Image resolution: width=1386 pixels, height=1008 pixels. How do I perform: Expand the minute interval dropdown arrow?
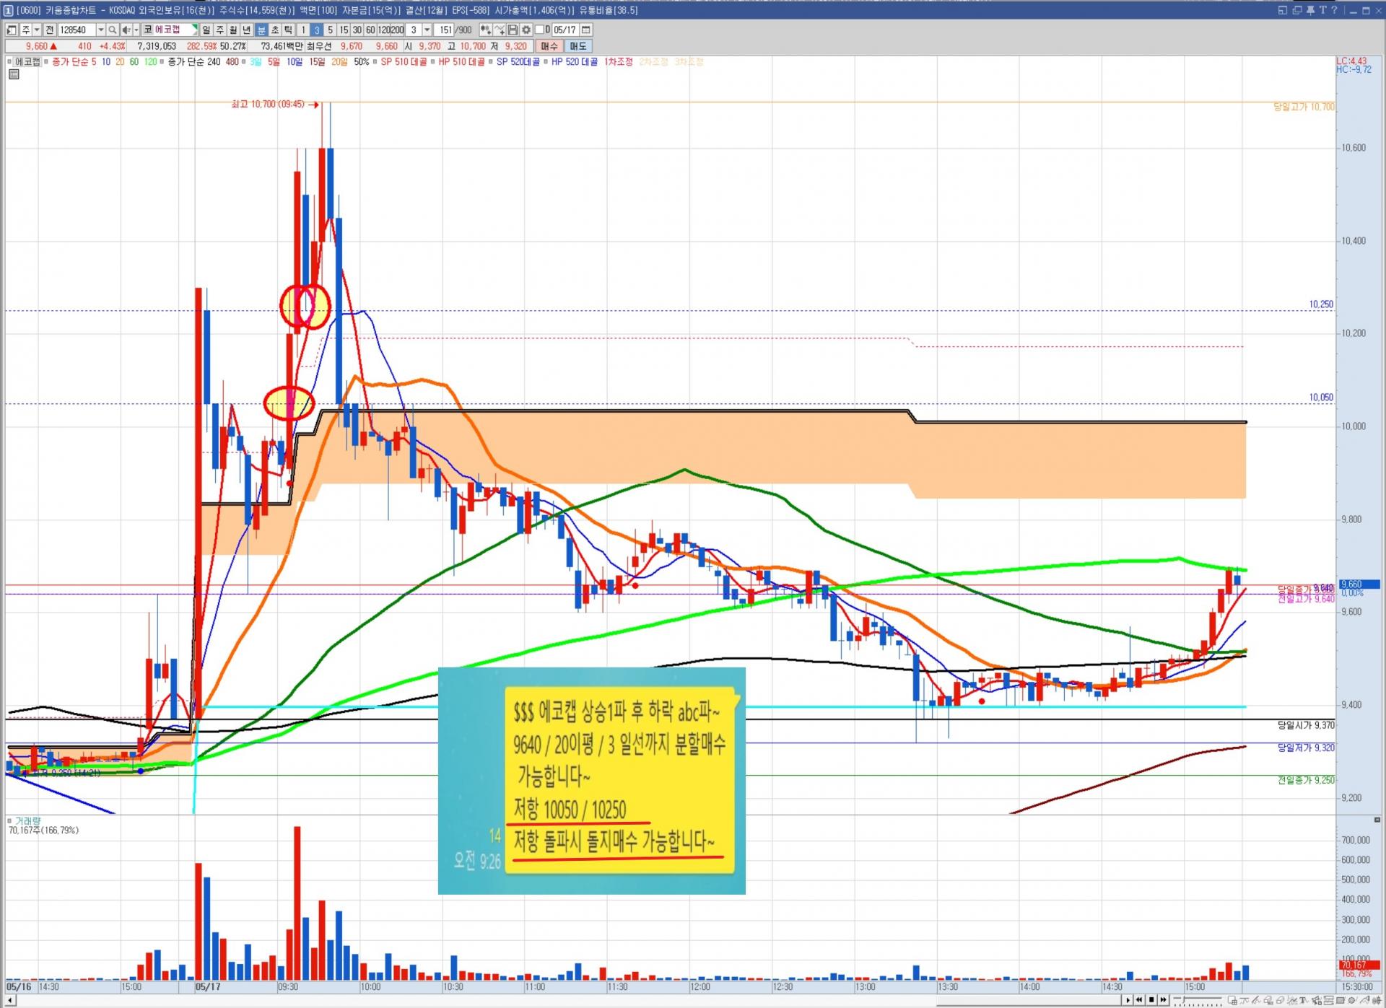pyautogui.click(x=427, y=30)
